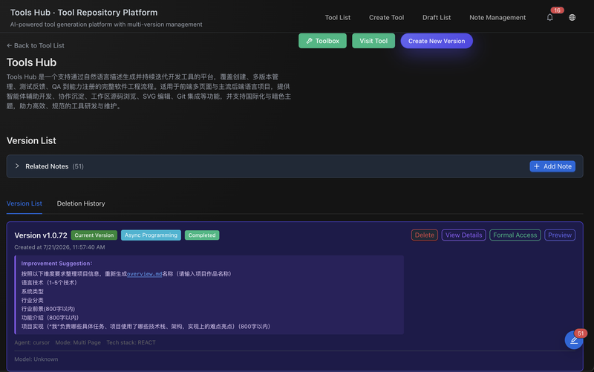
Task: Click the Preview button
Action: click(x=560, y=235)
